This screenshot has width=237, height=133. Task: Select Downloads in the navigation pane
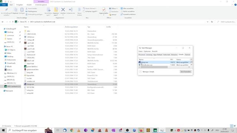tap(11, 63)
